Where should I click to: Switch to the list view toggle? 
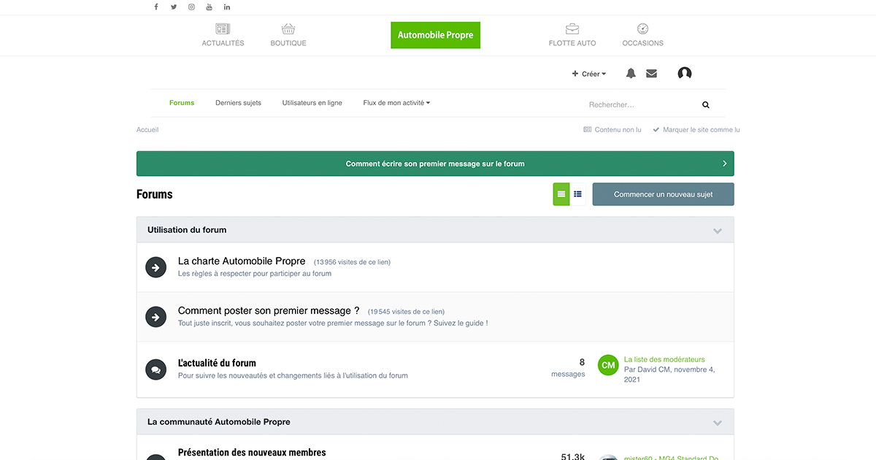pyautogui.click(x=577, y=194)
